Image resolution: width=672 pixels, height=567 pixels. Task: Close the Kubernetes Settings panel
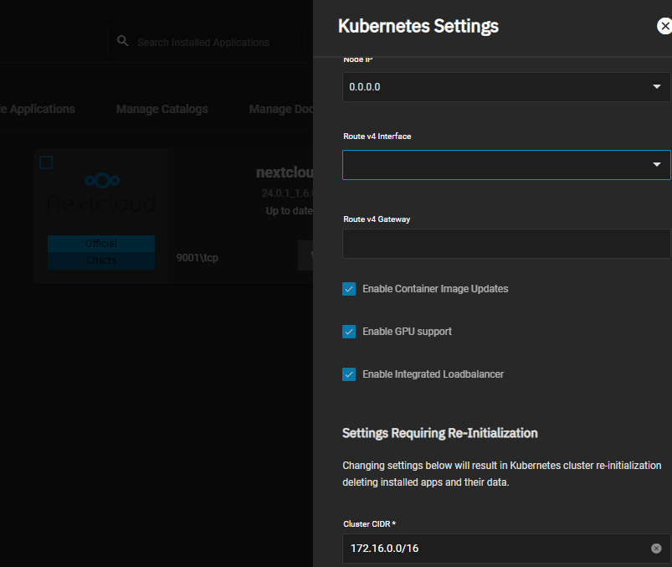(x=664, y=26)
